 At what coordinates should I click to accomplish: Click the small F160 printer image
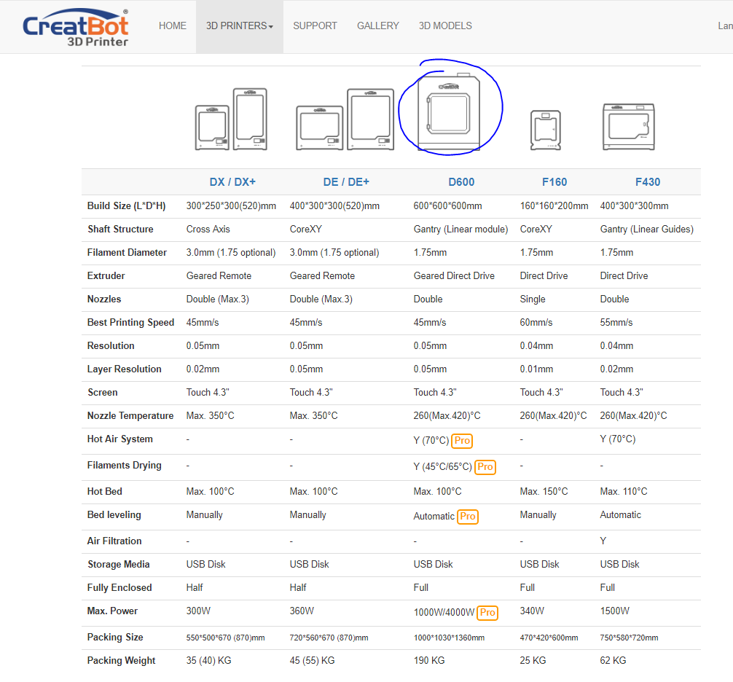tap(545, 130)
